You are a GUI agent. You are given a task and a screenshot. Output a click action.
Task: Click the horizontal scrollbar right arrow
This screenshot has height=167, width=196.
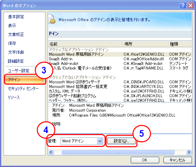pos(189,152)
